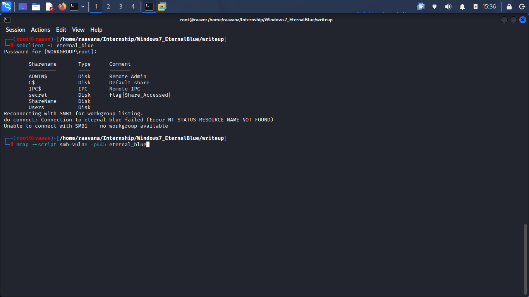
Task: Click the 'smbclient -L eternal_blue' command line
Action: click(x=55, y=46)
